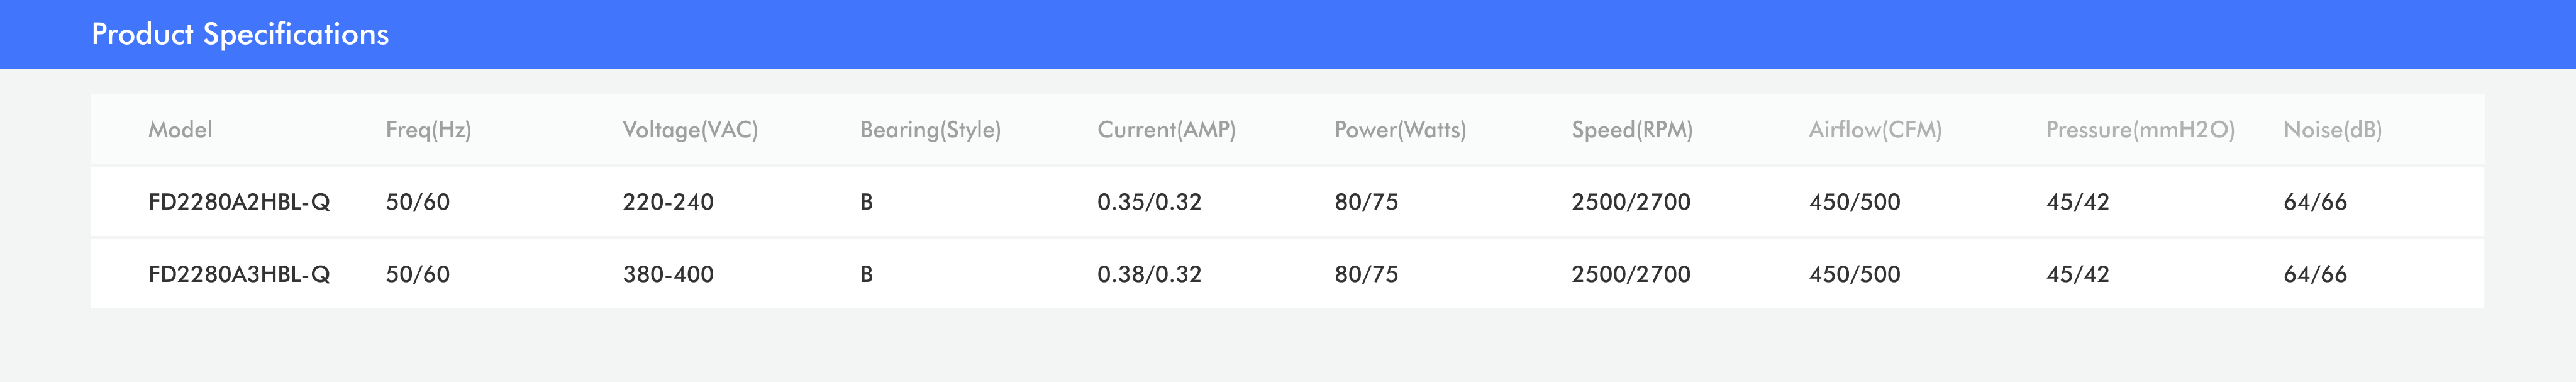Click the Power(Watts) column header
Image resolution: width=2576 pixels, height=382 pixels.
click(x=1400, y=130)
